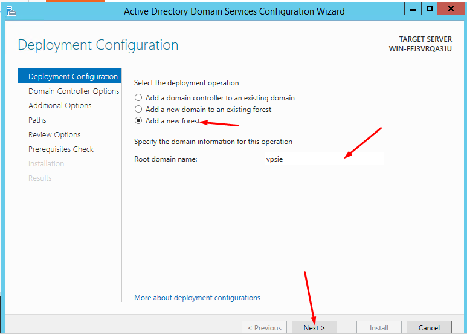Click the 'TARGET SERVER' label
The height and width of the screenshot is (334, 467).
tap(425, 39)
